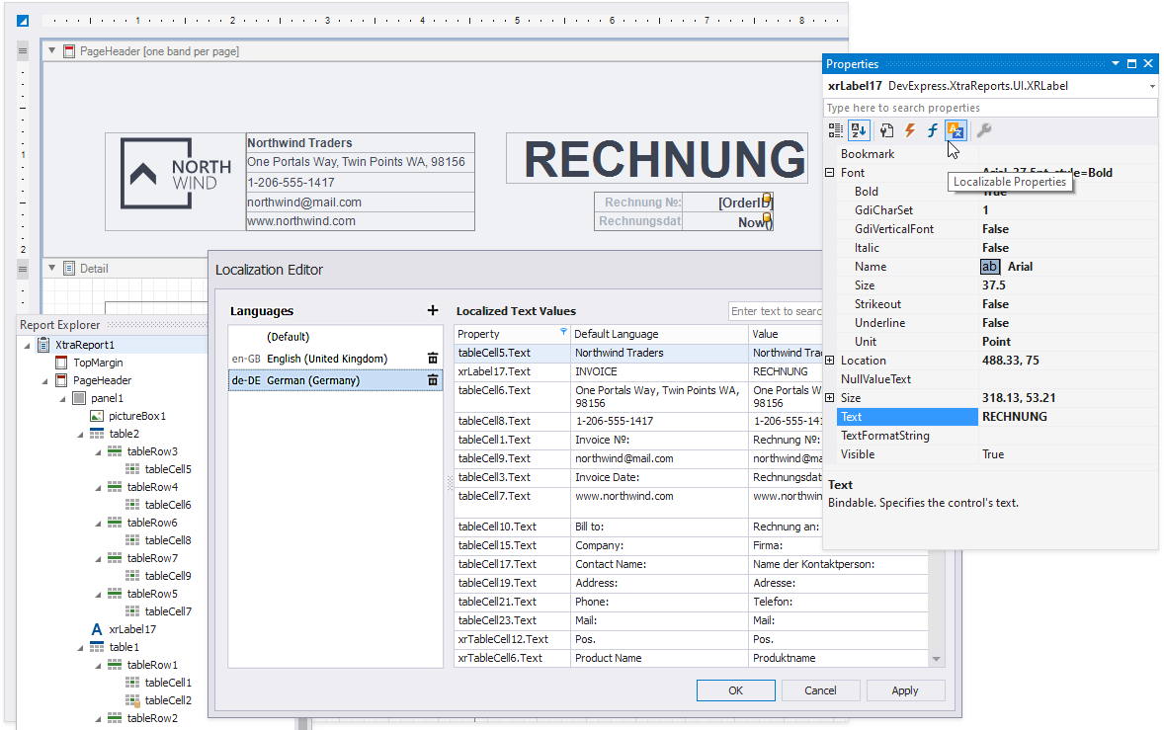
Task: Select xrLabel17 in Report Explorer
Action: (132, 629)
